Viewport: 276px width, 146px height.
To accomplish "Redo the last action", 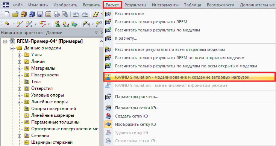I will [85, 14].
